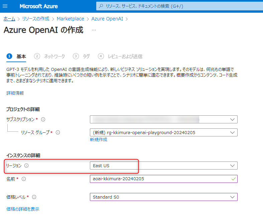
Task: Click the 価格レベル field label
Action: (x=16, y=197)
